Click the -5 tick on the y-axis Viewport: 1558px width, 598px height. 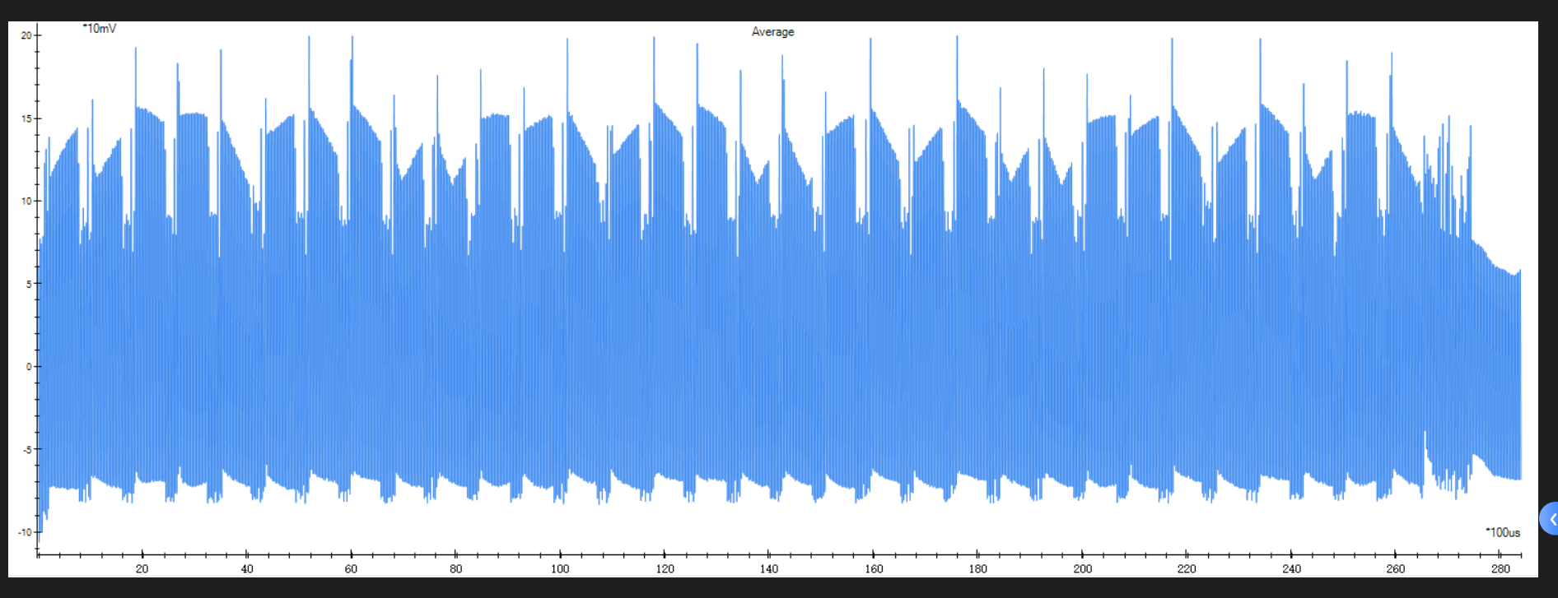(x=26, y=450)
